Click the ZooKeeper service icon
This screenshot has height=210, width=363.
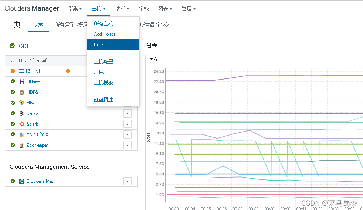point(22,145)
